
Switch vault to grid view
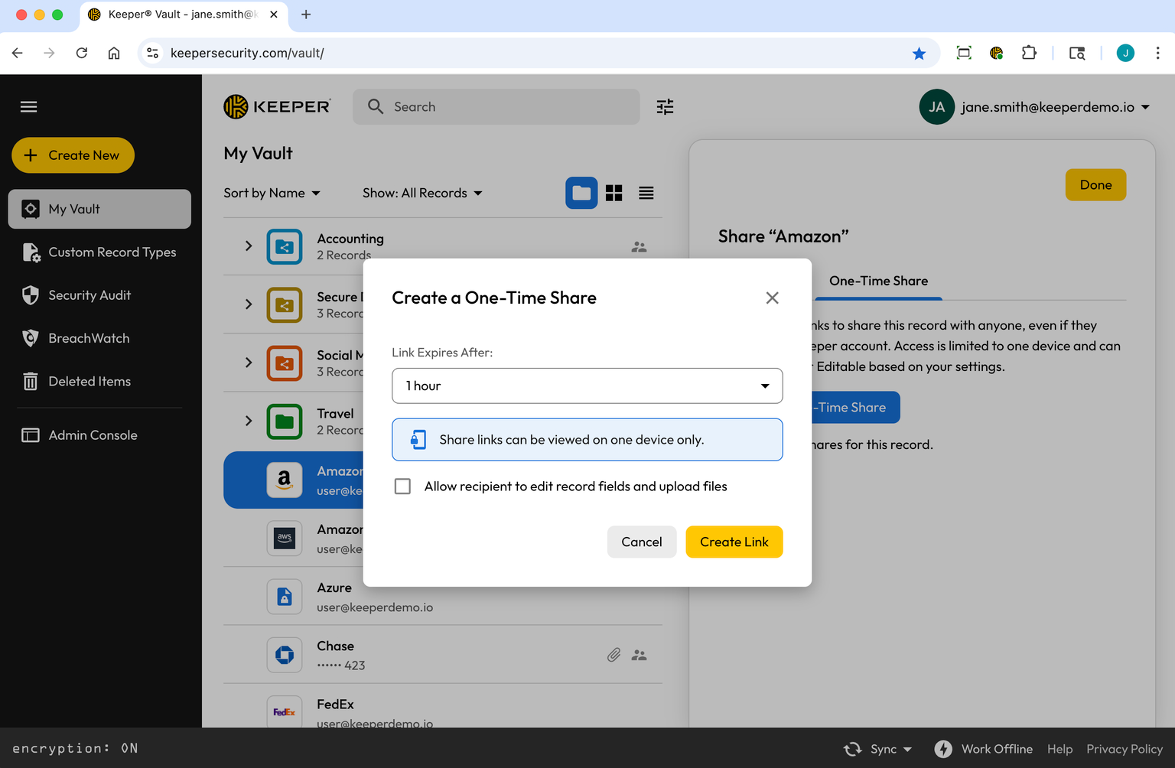614,193
